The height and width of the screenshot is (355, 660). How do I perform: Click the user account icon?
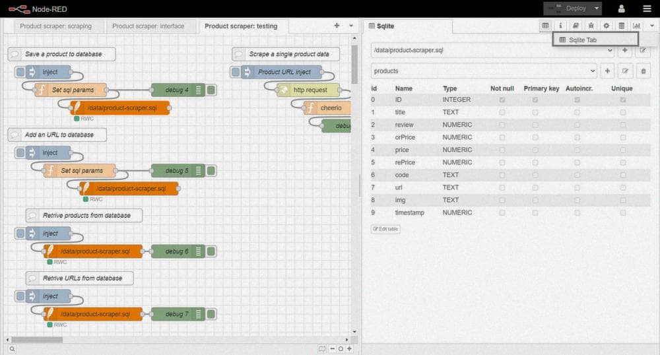pos(621,9)
